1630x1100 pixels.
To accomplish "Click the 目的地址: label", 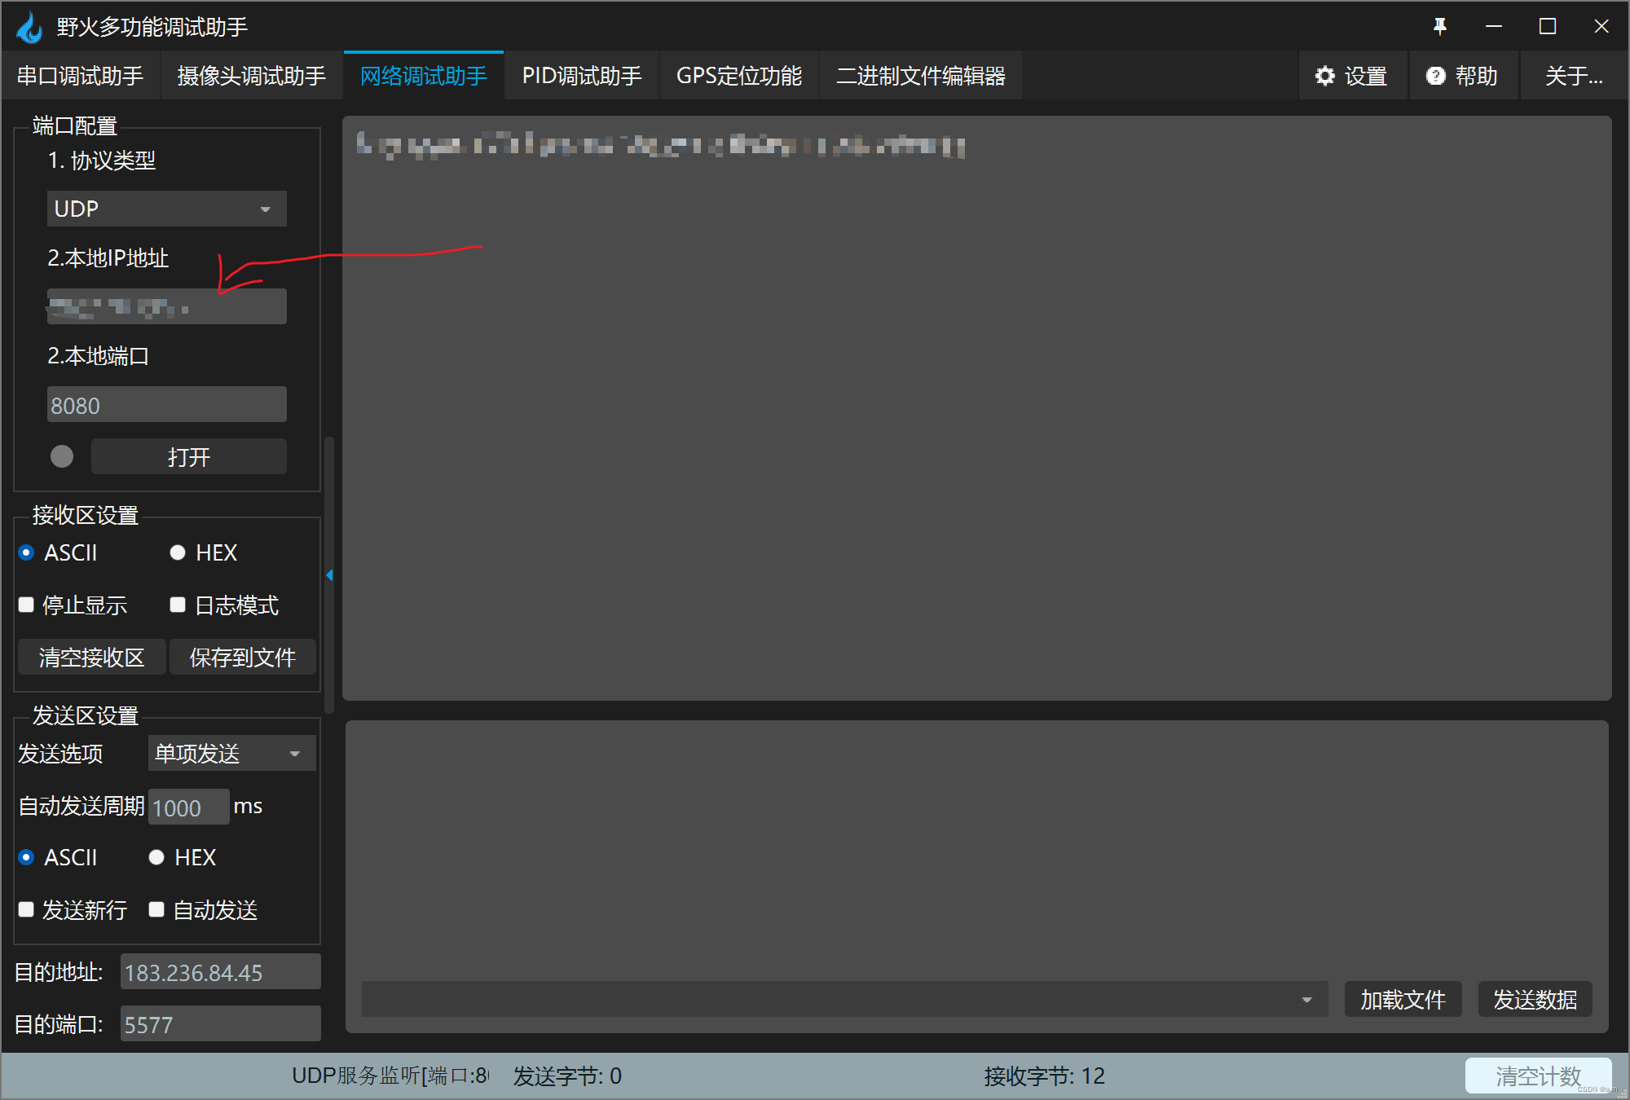I will (x=59, y=972).
